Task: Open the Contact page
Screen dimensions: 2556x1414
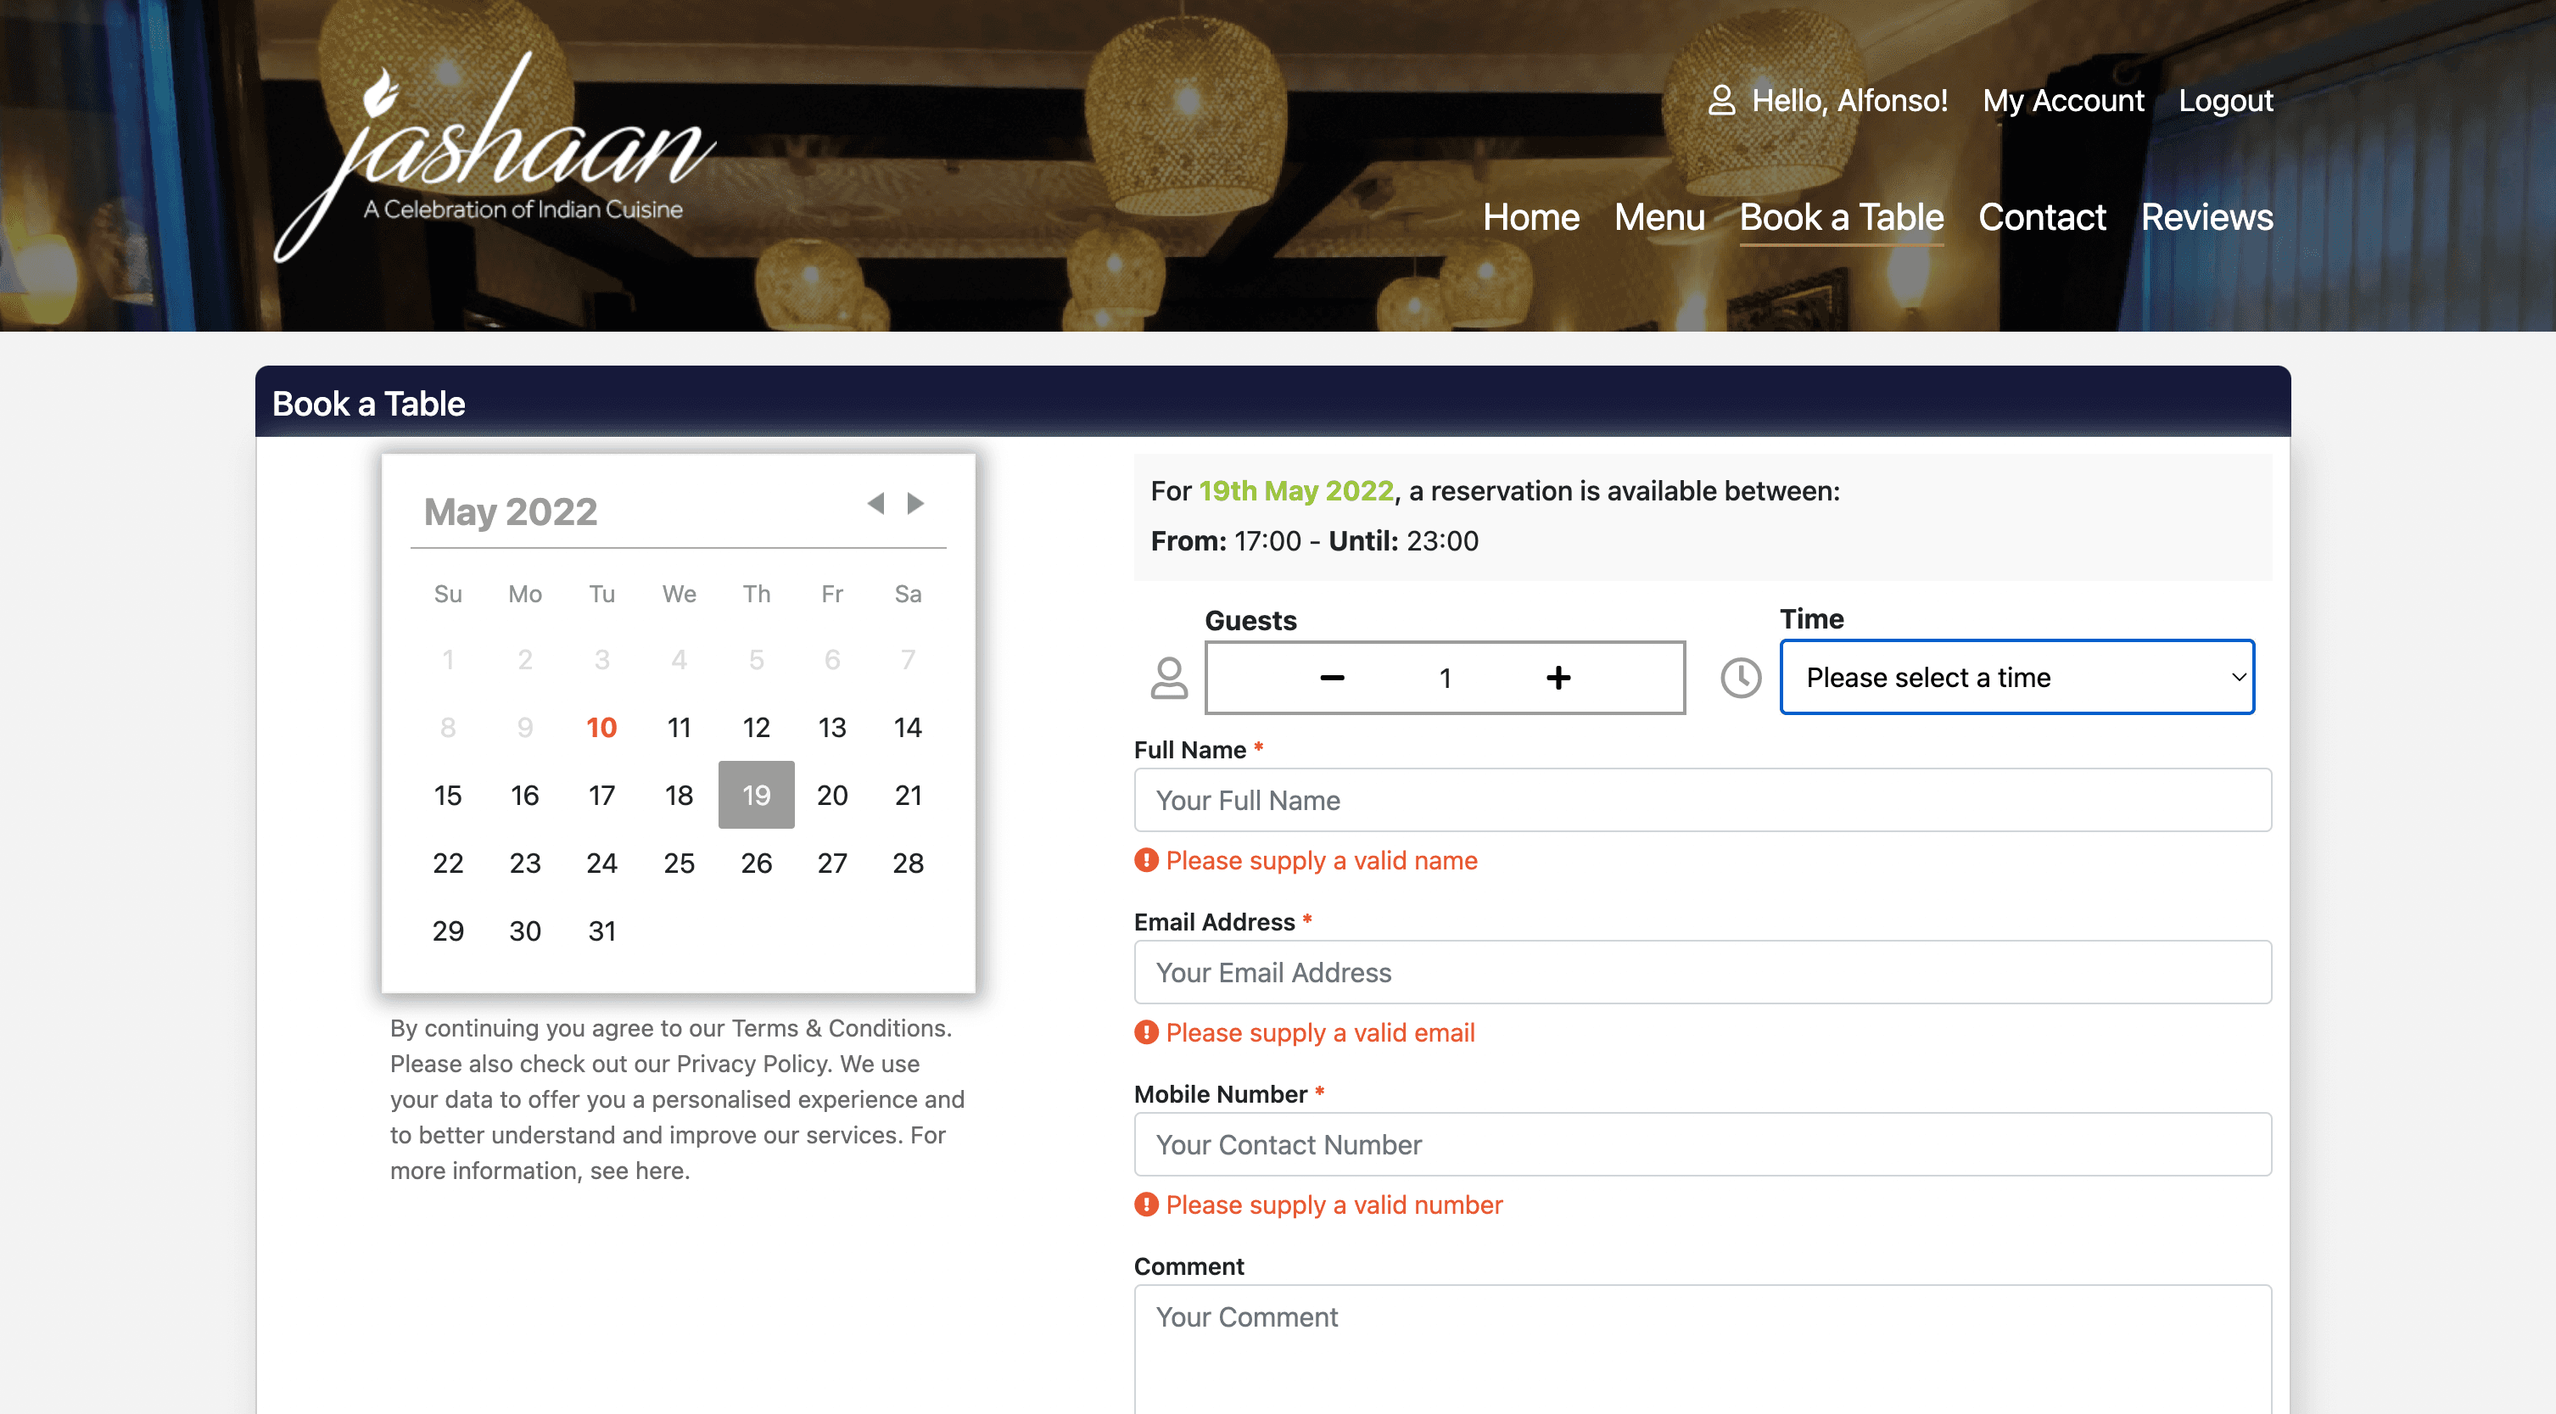Action: point(2042,217)
